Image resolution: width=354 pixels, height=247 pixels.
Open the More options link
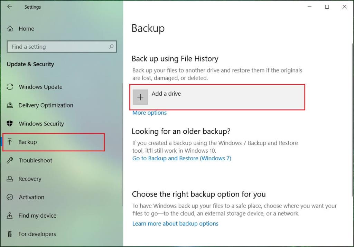click(x=149, y=113)
